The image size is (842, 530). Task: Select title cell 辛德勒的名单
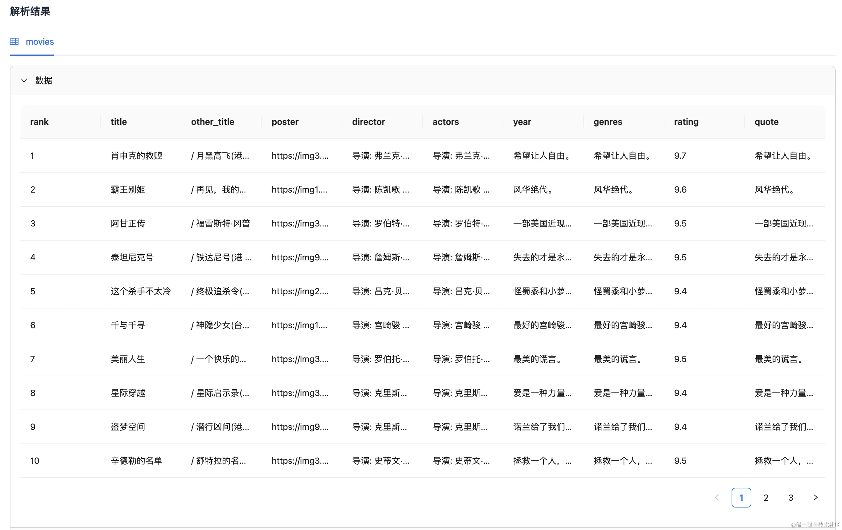[x=136, y=461]
